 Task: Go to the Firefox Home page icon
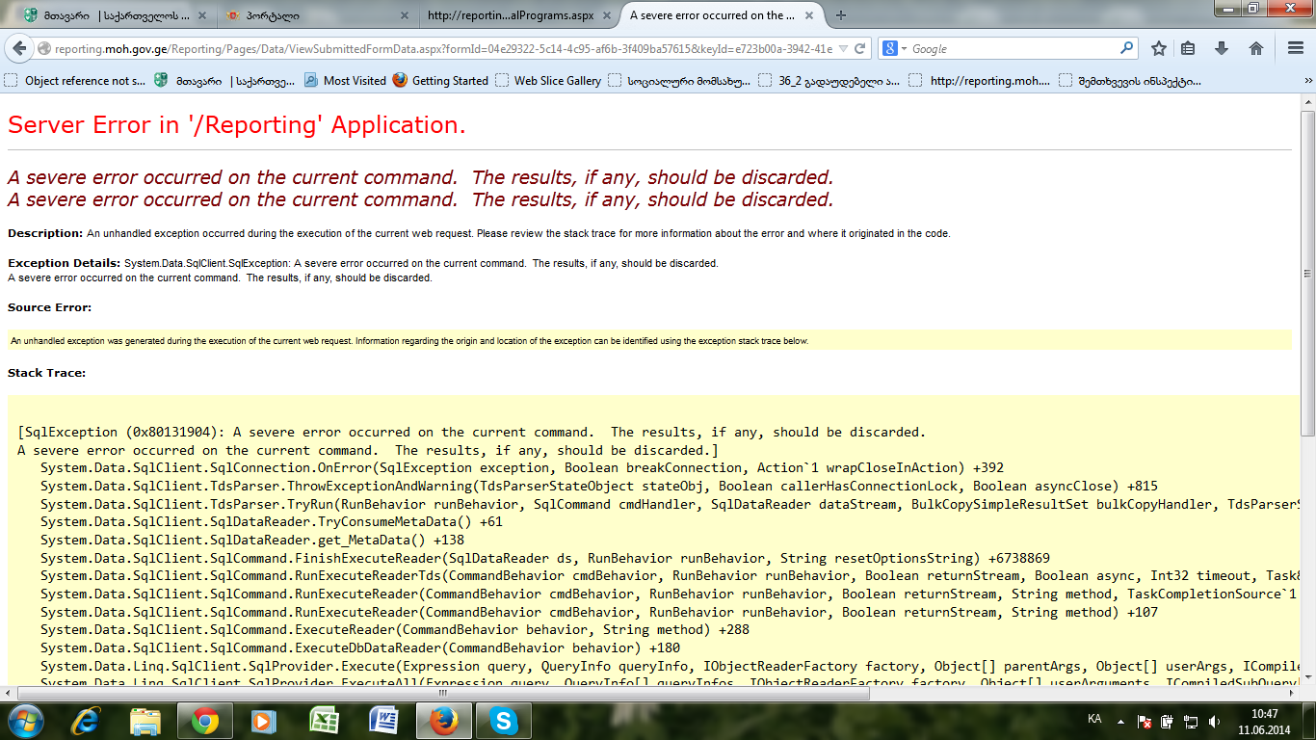1256,49
